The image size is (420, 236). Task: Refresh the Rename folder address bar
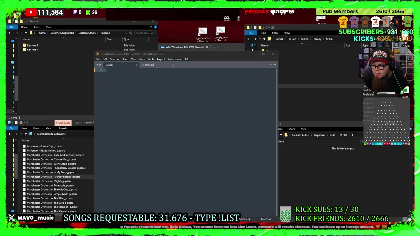pyautogui.click(x=130, y=33)
